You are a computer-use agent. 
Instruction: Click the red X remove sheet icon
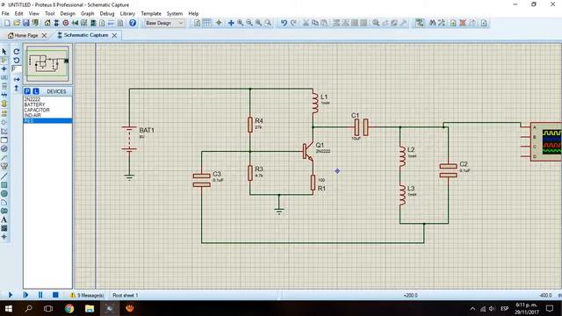(x=463, y=23)
